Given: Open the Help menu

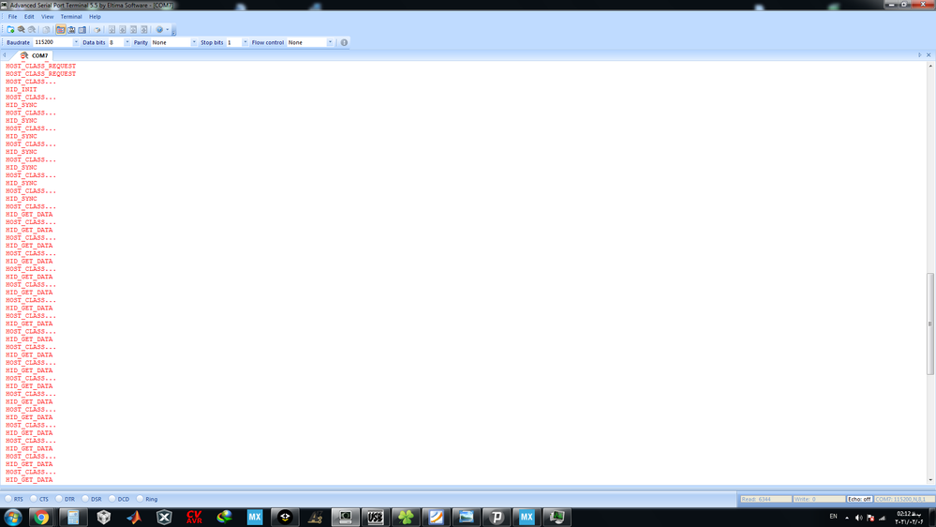Looking at the screenshot, I should (95, 17).
